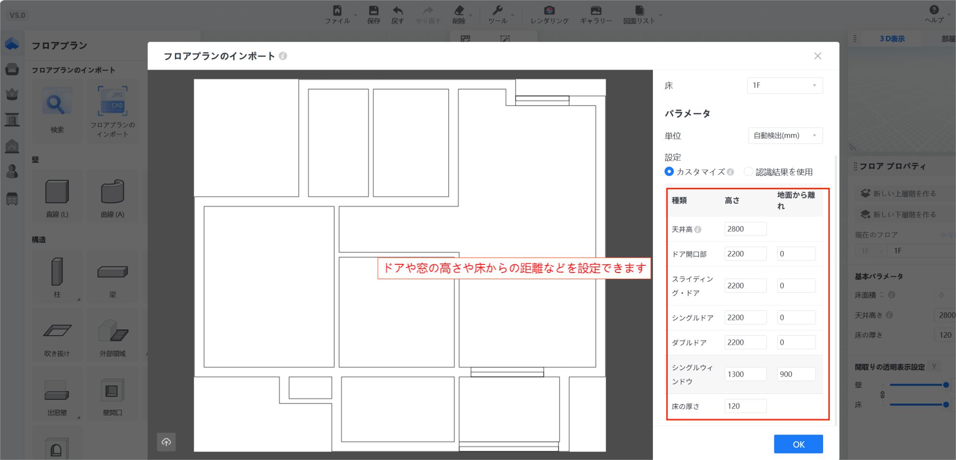The image size is (956, 460).
Task: Click the レンダリング camera icon
Action: (x=549, y=11)
